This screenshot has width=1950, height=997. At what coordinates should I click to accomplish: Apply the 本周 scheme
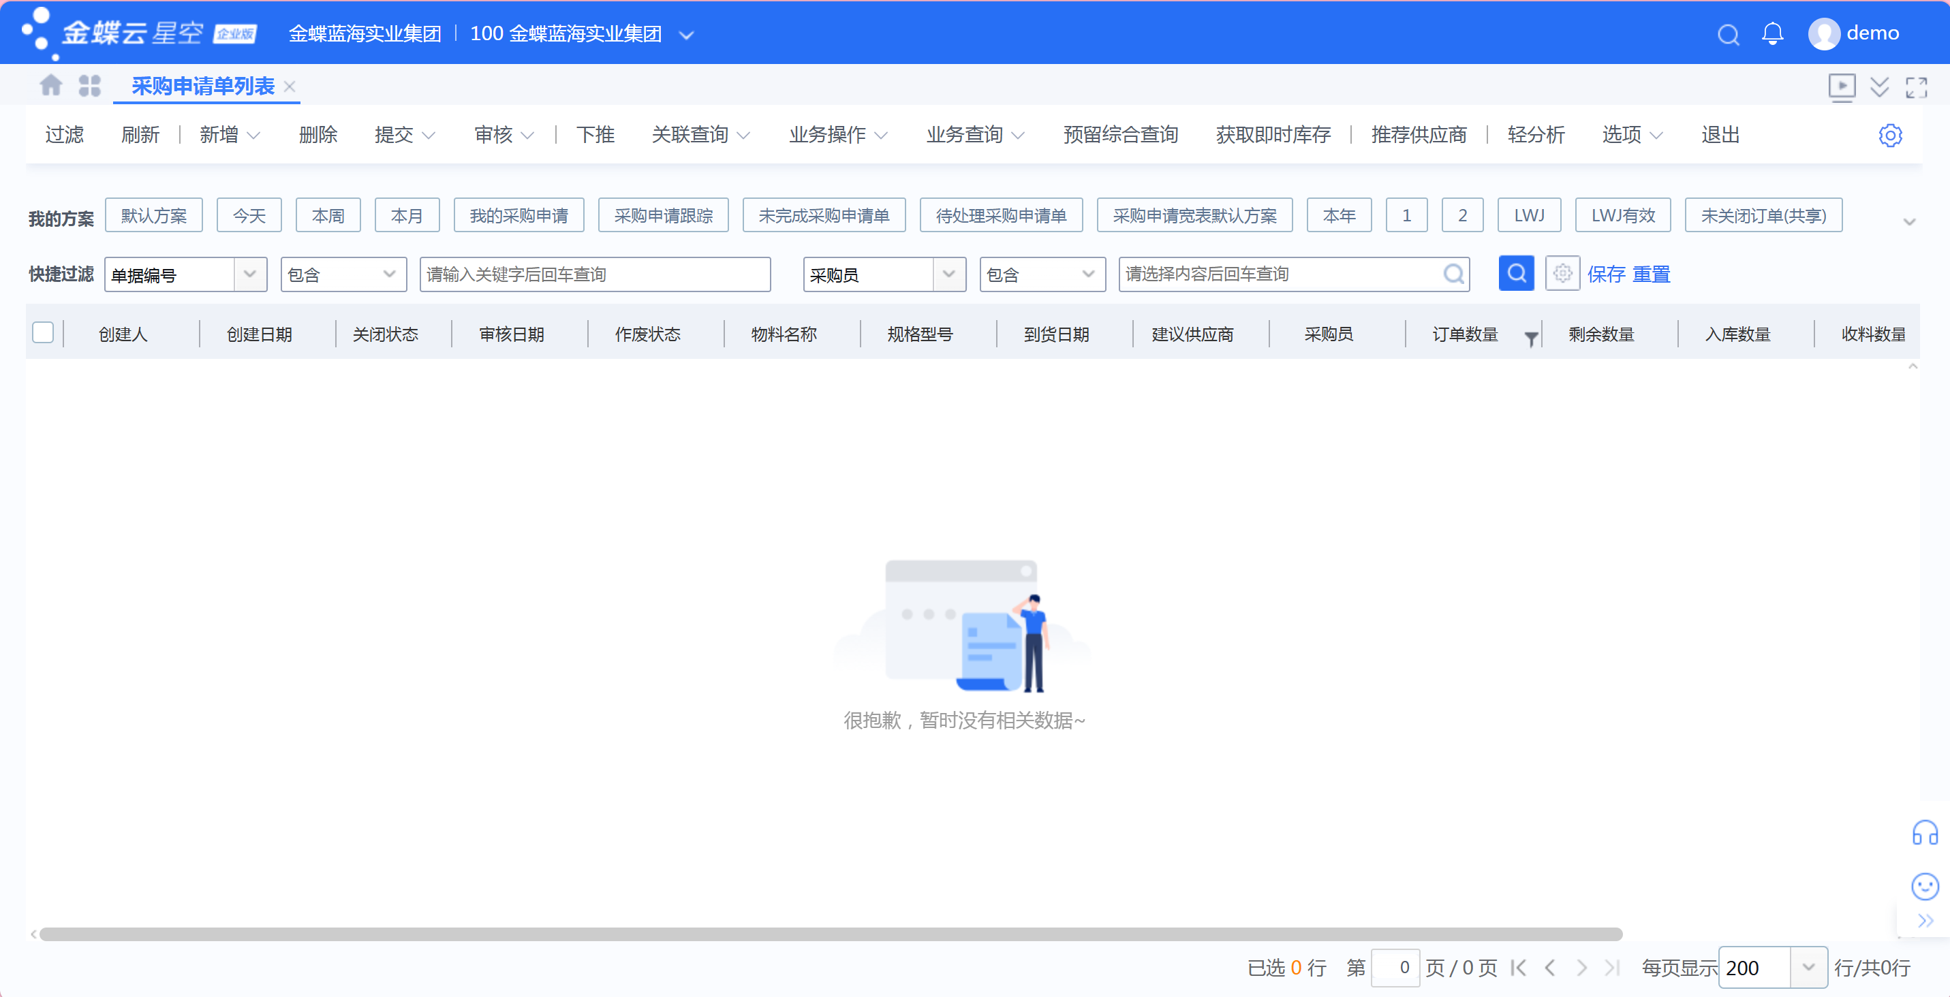click(x=328, y=216)
